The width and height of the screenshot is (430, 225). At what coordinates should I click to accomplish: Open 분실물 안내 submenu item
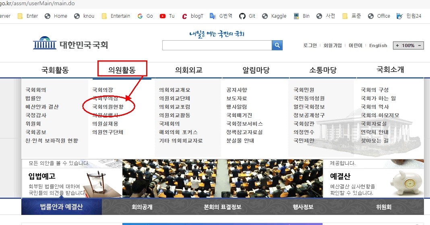point(240,140)
